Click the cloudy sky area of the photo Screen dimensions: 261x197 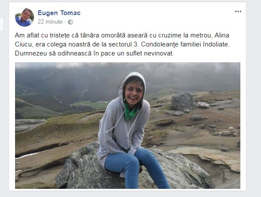click(x=127, y=67)
